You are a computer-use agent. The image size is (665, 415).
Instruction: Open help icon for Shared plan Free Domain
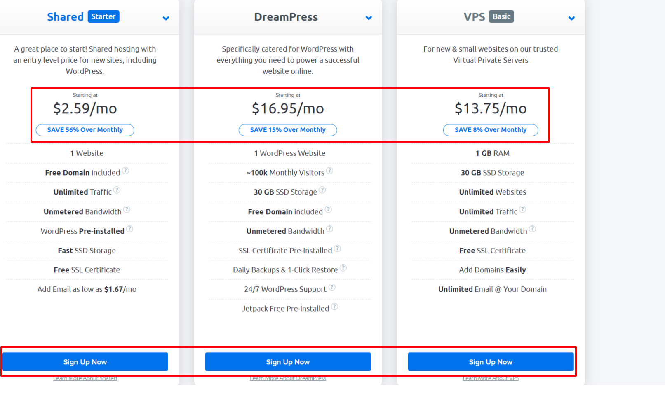126,171
